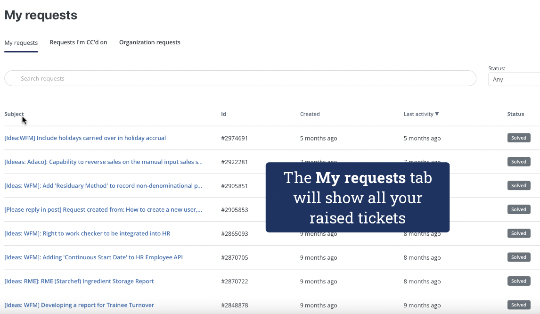Image resolution: width=540 pixels, height=314 pixels.
Task: Click the My requests page heading
Action: [x=41, y=15]
